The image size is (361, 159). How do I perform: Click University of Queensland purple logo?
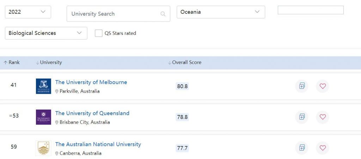click(43, 117)
